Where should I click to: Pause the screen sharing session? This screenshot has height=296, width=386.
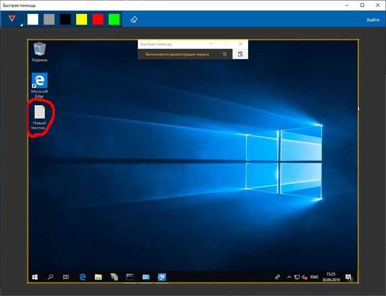224,54
